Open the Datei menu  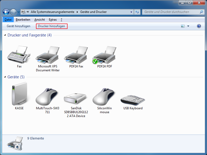pos(8,20)
